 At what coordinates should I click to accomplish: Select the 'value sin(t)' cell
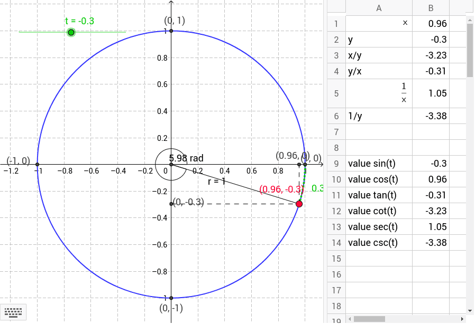coord(379,164)
